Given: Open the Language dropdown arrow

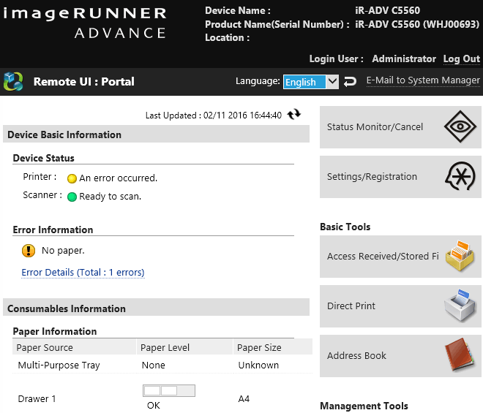Looking at the screenshot, I should tap(332, 82).
